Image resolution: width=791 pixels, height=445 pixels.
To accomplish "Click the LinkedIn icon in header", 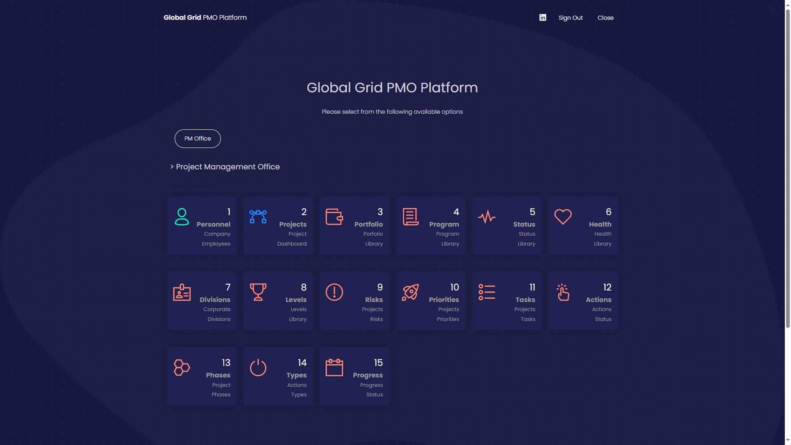I will point(543,17).
